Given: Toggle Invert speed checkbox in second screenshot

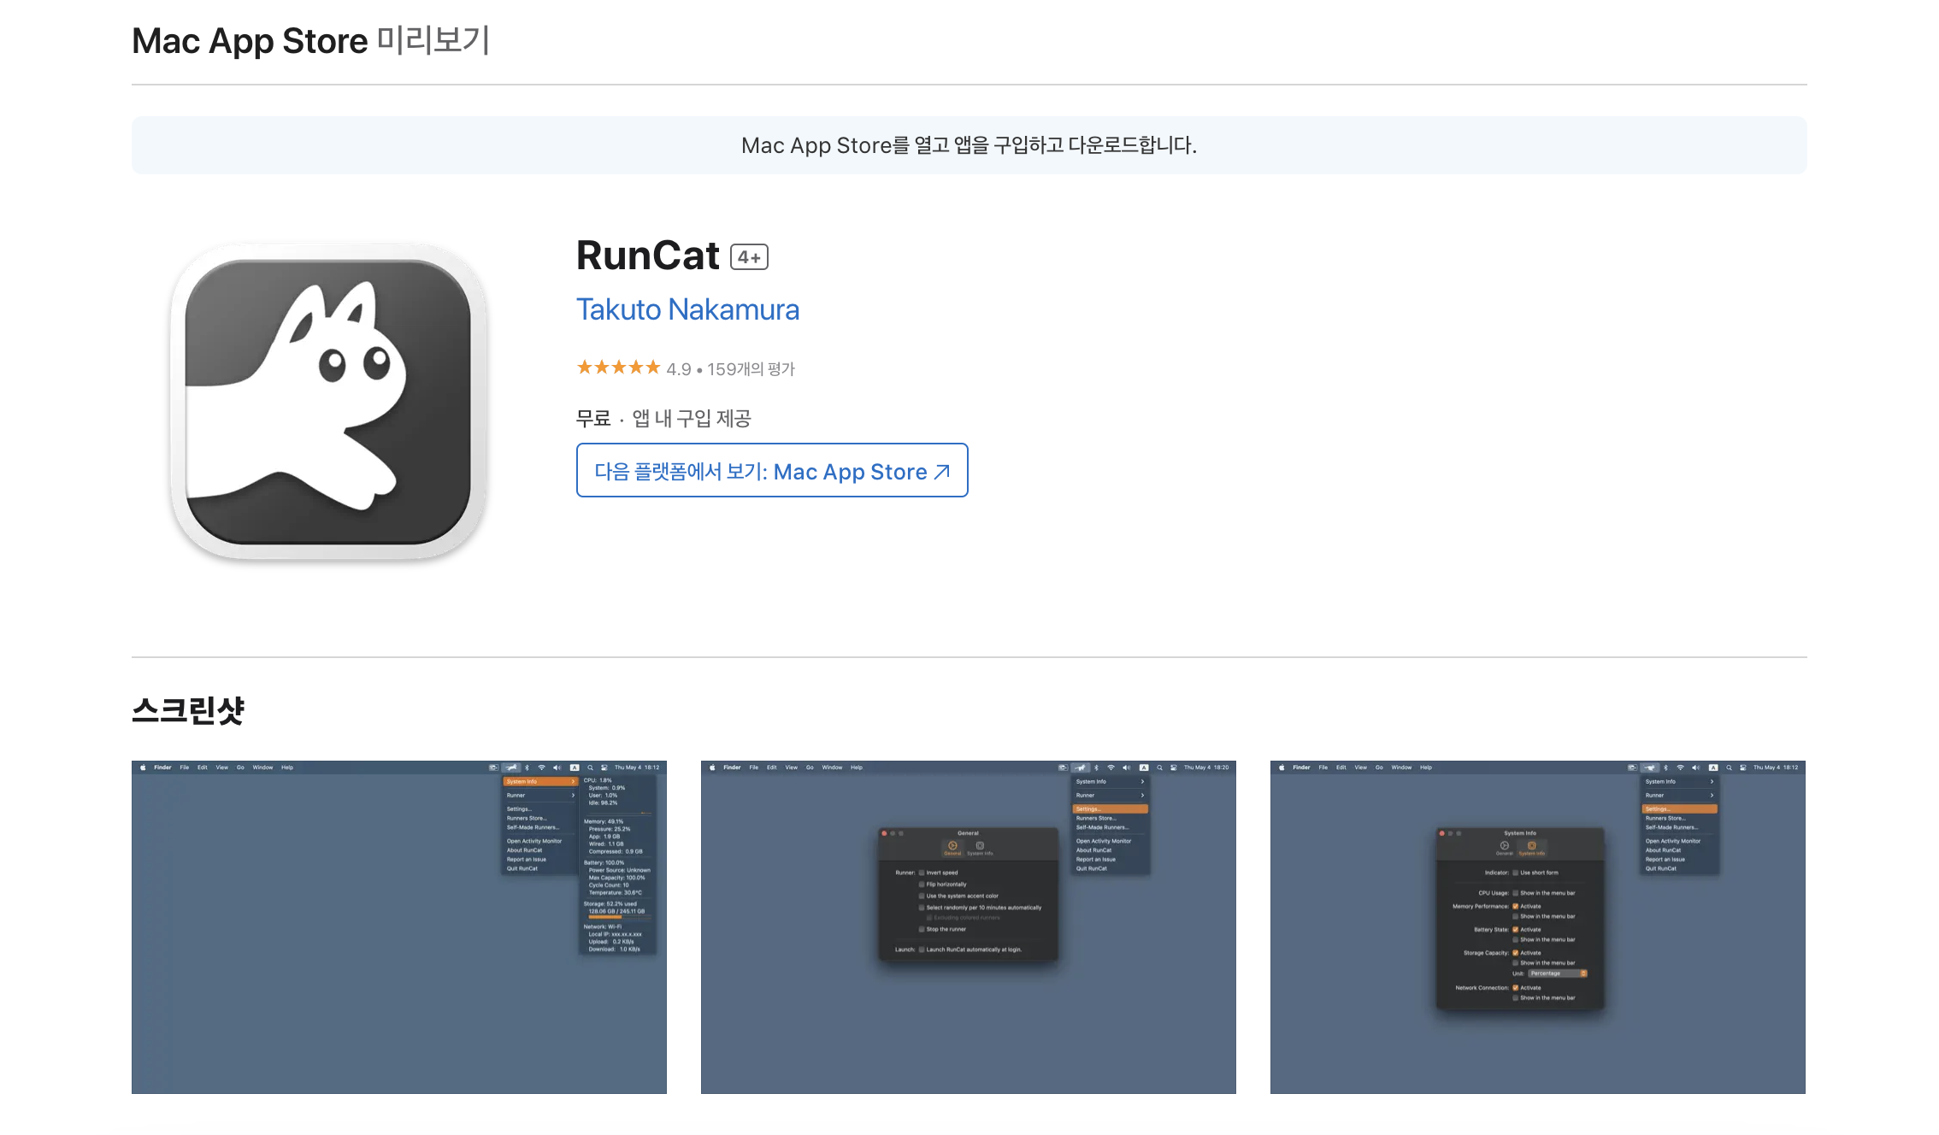Looking at the screenshot, I should click(x=922, y=873).
